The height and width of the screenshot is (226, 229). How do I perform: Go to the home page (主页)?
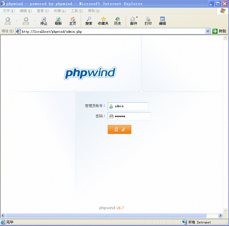(72, 21)
